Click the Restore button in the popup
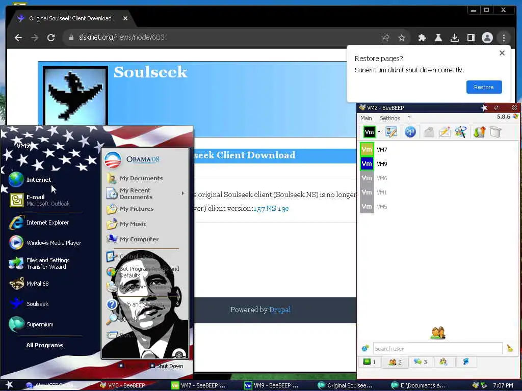The height and width of the screenshot is (391, 522). point(484,87)
